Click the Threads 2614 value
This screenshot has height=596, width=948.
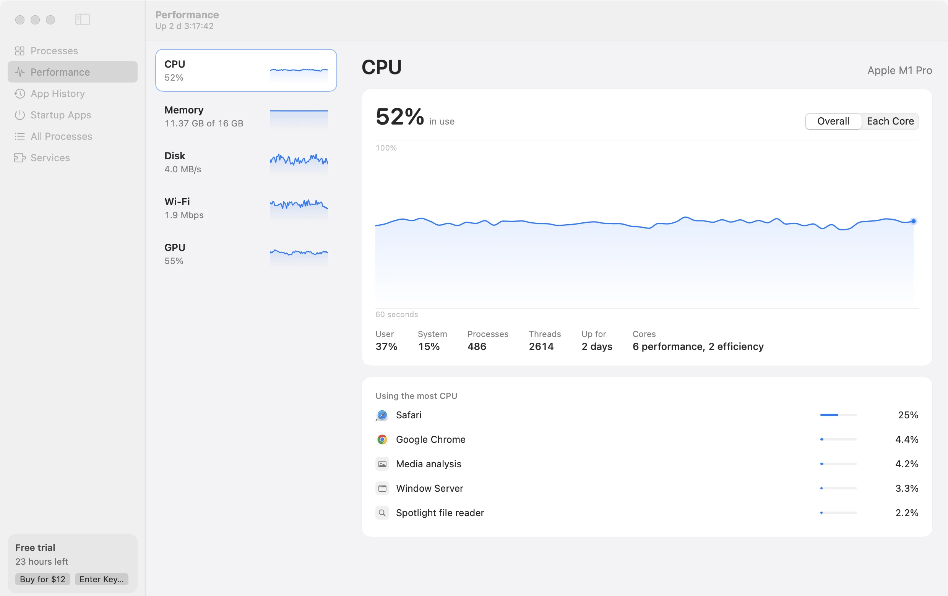(x=541, y=347)
